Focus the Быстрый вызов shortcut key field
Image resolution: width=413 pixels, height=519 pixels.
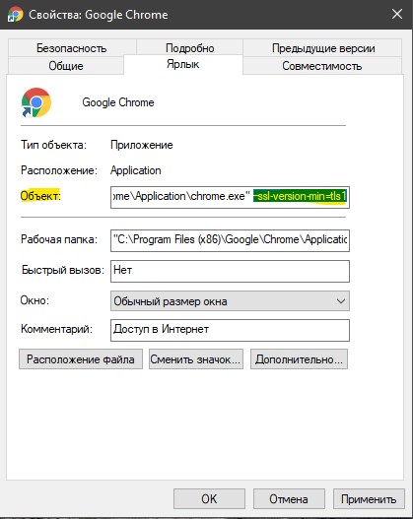coord(230,271)
